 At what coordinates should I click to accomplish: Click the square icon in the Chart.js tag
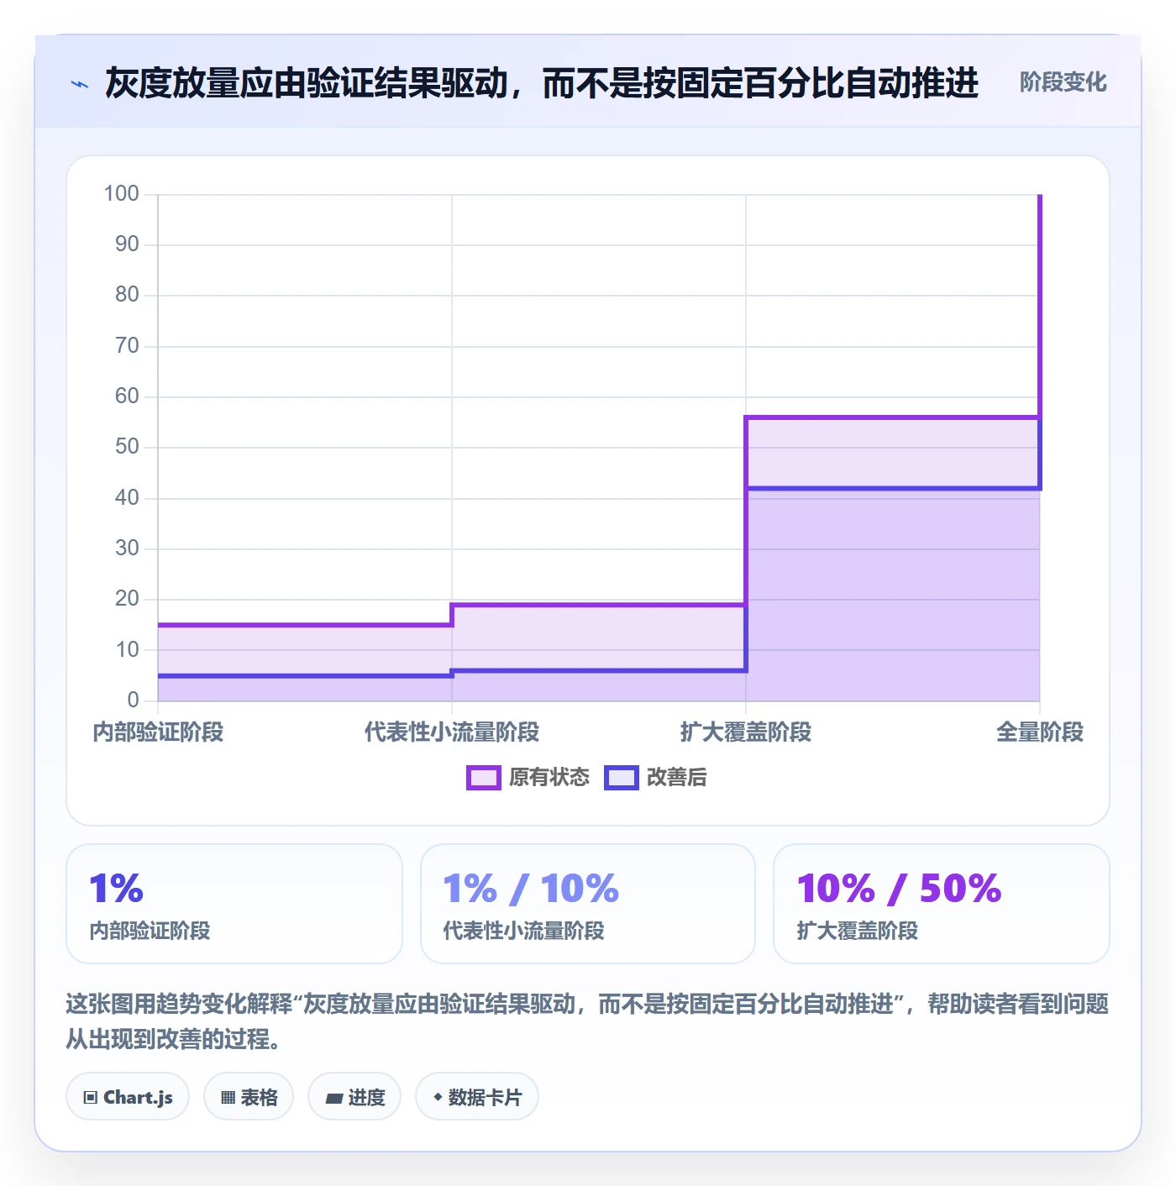(x=90, y=1098)
